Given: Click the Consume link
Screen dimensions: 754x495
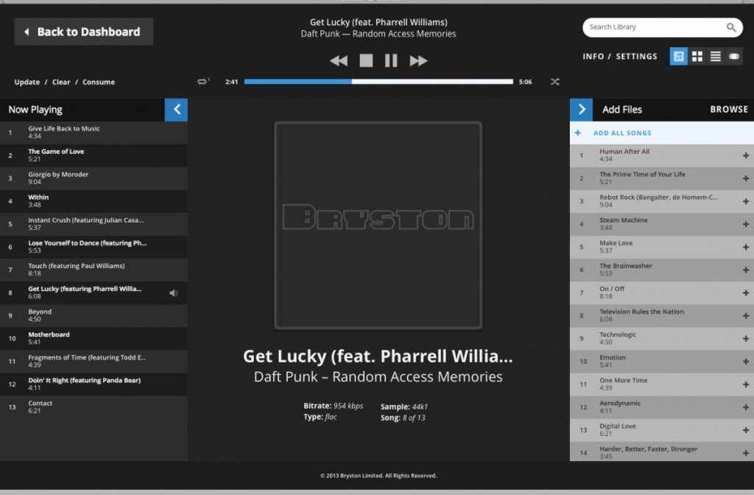Looking at the screenshot, I should coord(99,82).
